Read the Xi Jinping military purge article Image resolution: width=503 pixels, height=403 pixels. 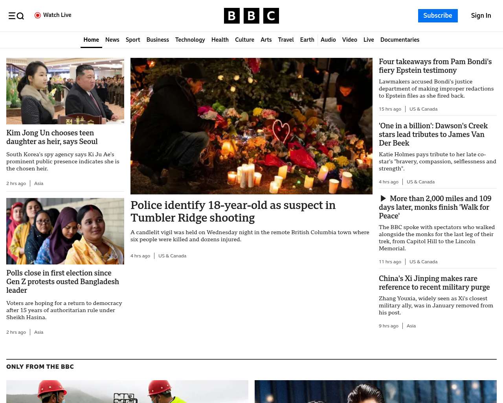coord(434,283)
